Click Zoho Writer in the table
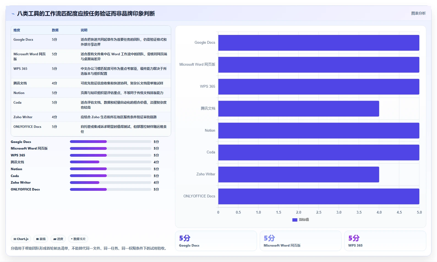Viewport: 437px width, 262px height. click(x=23, y=117)
